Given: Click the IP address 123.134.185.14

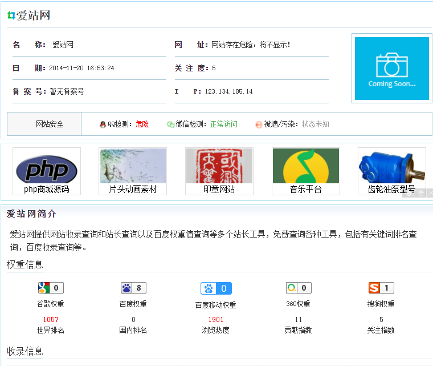Looking at the screenshot, I should pyautogui.click(x=228, y=91).
